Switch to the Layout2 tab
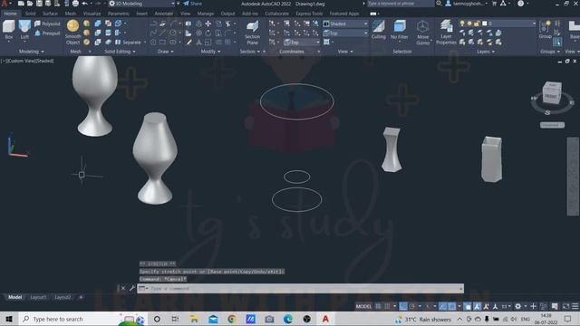Screen dimensions: 580x326 pyautogui.click(x=63, y=297)
